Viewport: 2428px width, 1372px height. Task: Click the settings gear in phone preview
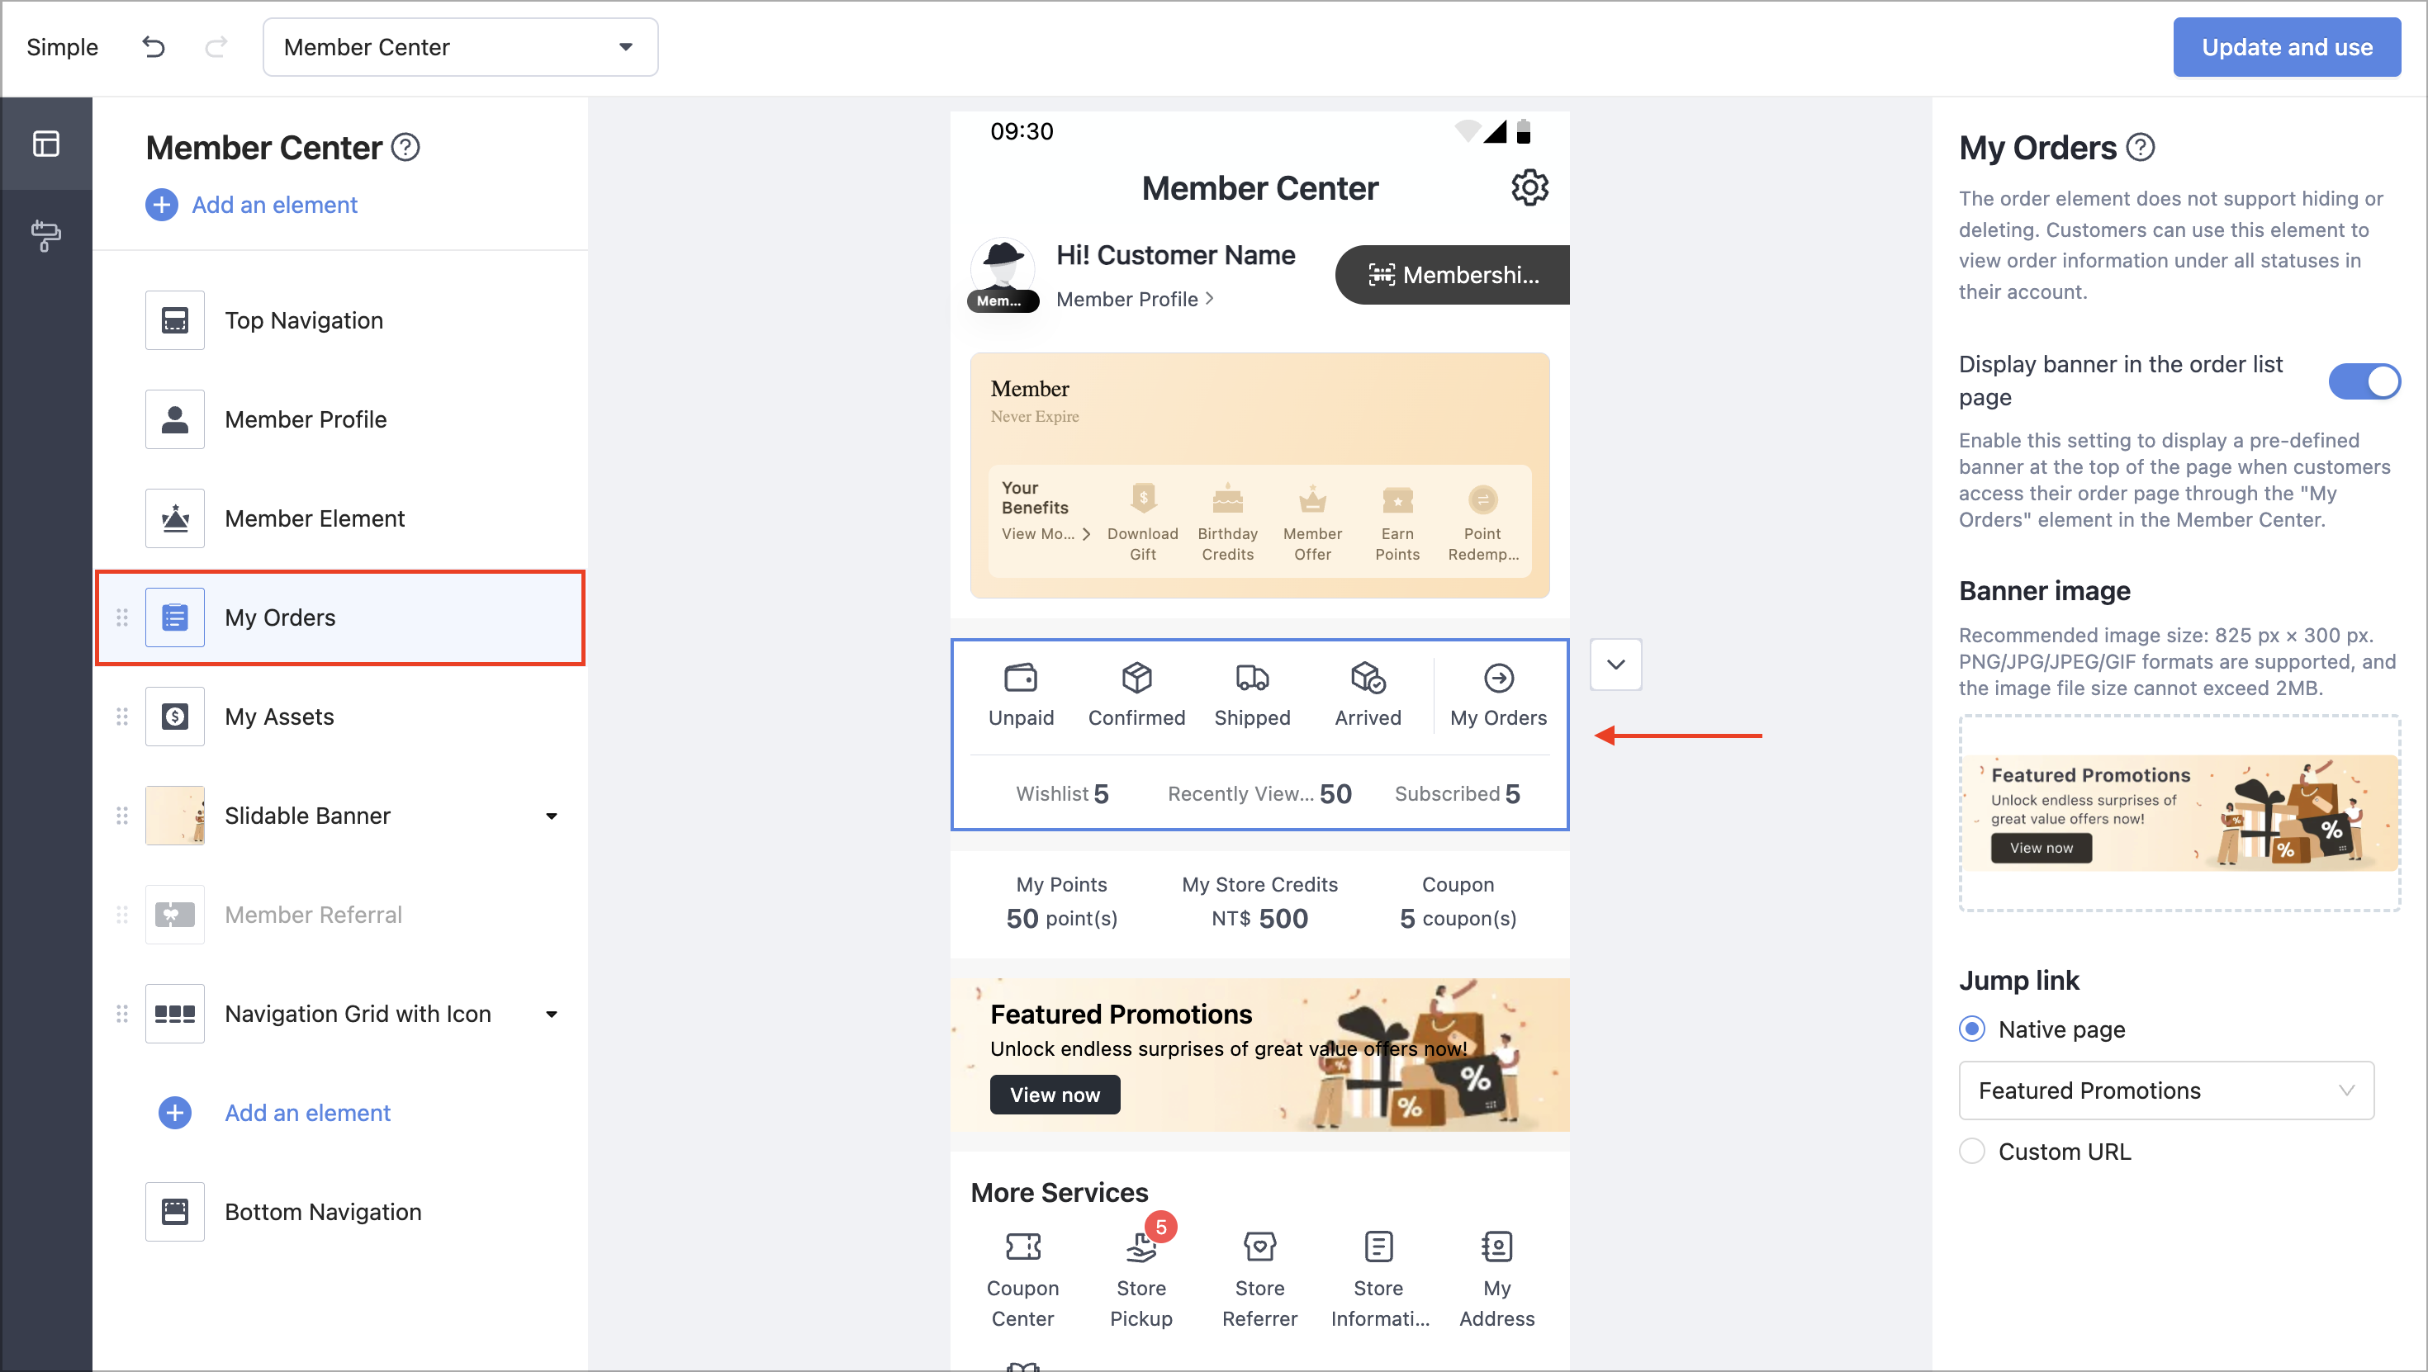pyautogui.click(x=1529, y=187)
